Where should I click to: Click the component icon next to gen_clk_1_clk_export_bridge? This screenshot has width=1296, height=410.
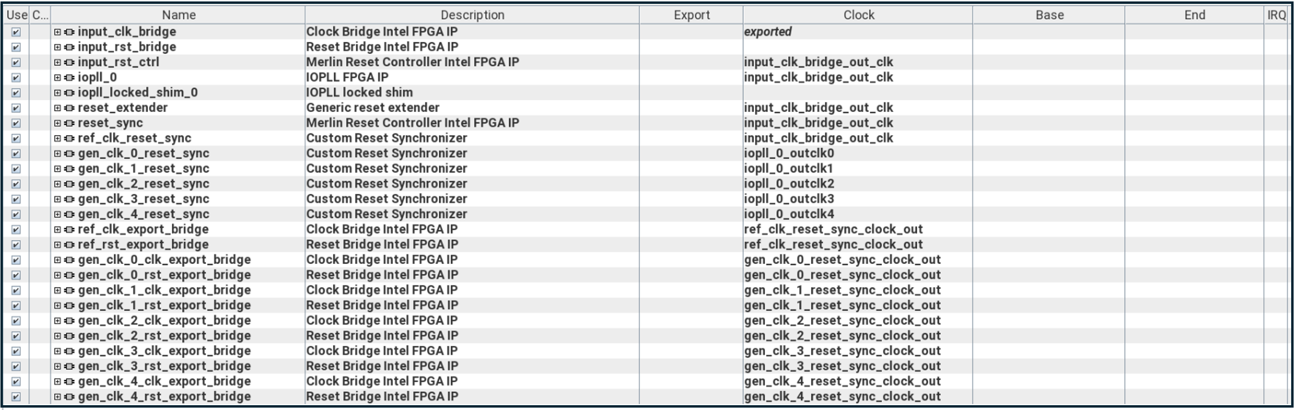click(x=69, y=290)
